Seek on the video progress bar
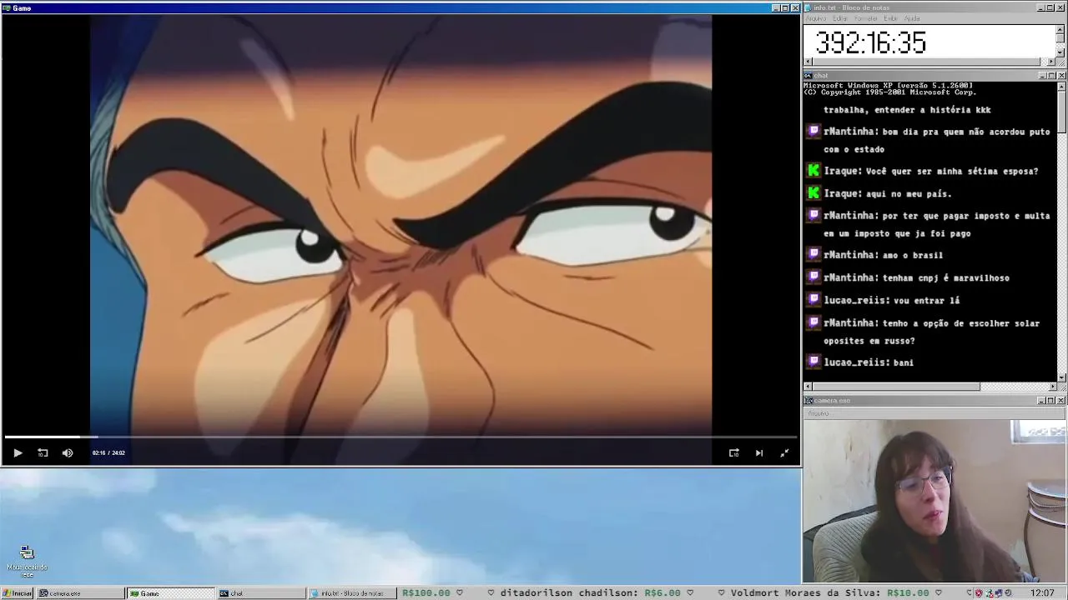Image resolution: width=1068 pixels, height=600 pixels. click(x=400, y=437)
